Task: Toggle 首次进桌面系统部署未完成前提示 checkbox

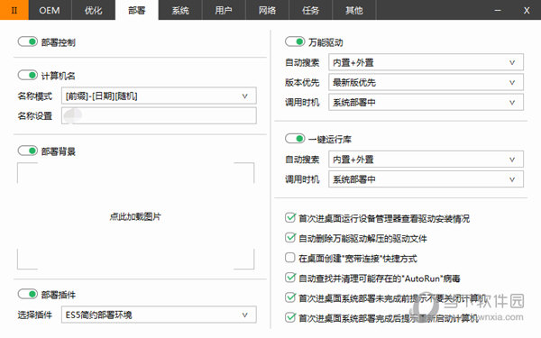Action: pyautogui.click(x=290, y=297)
